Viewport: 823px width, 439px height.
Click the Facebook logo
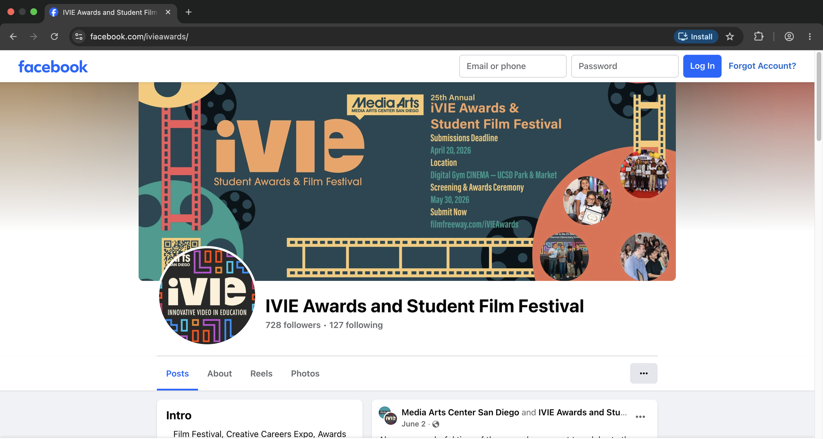53,67
